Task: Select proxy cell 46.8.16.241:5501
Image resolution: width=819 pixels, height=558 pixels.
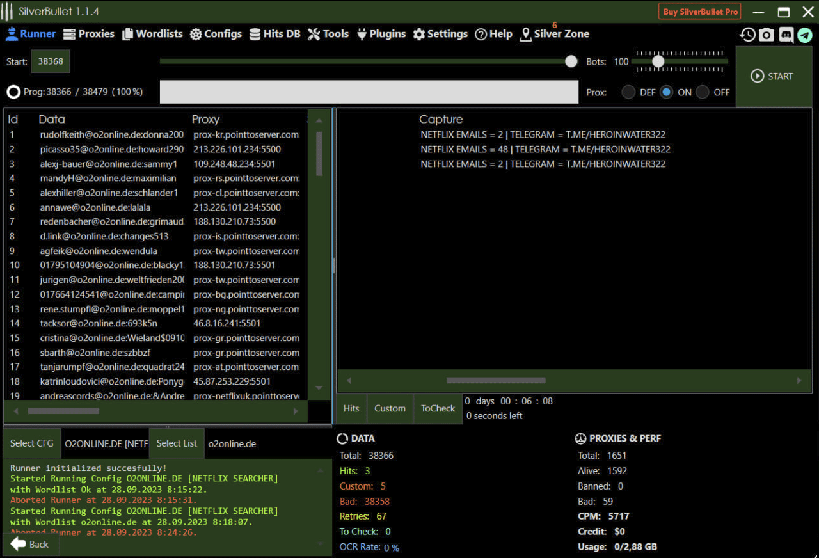Action: tap(227, 323)
